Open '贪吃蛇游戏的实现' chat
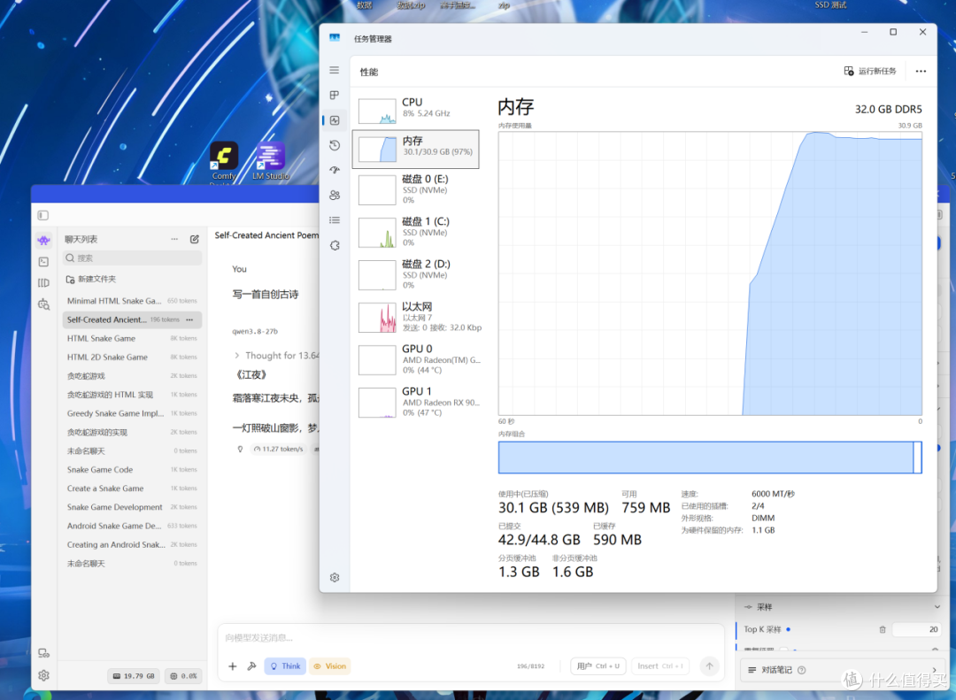Image resolution: width=956 pixels, height=700 pixels. [132, 433]
